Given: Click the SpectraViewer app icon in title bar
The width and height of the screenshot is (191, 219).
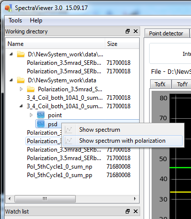Looking at the screenshot, I should [8, 8].
